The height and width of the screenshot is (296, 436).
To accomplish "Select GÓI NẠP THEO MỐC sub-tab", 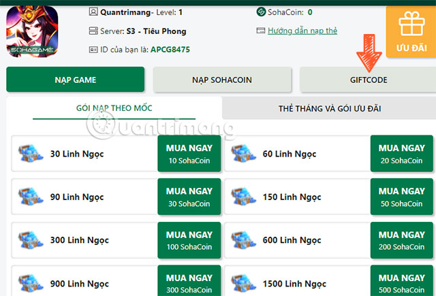I will coord(114,108).
